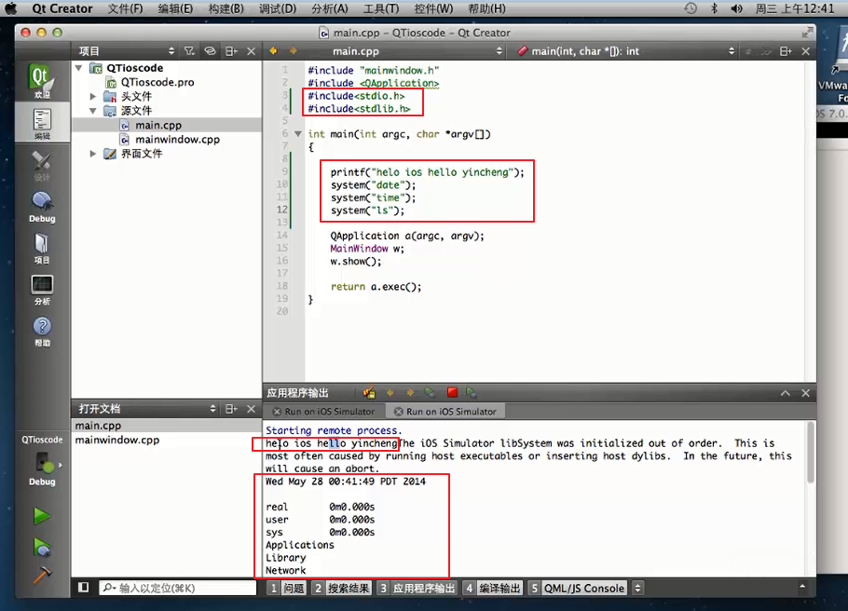
Task: Toggle synchronize with editor link icon
Action: (x=210, y=51)
